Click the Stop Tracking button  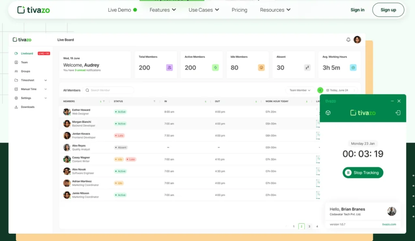[x=363, y=173]
